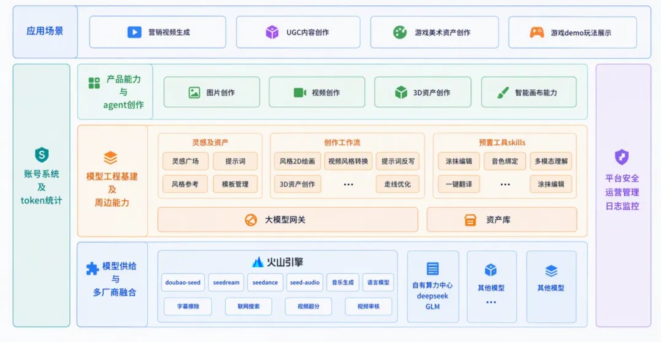Click the blue cube icon above 其他模型
This screenshot has height=342, width=661.
(491, 270)
